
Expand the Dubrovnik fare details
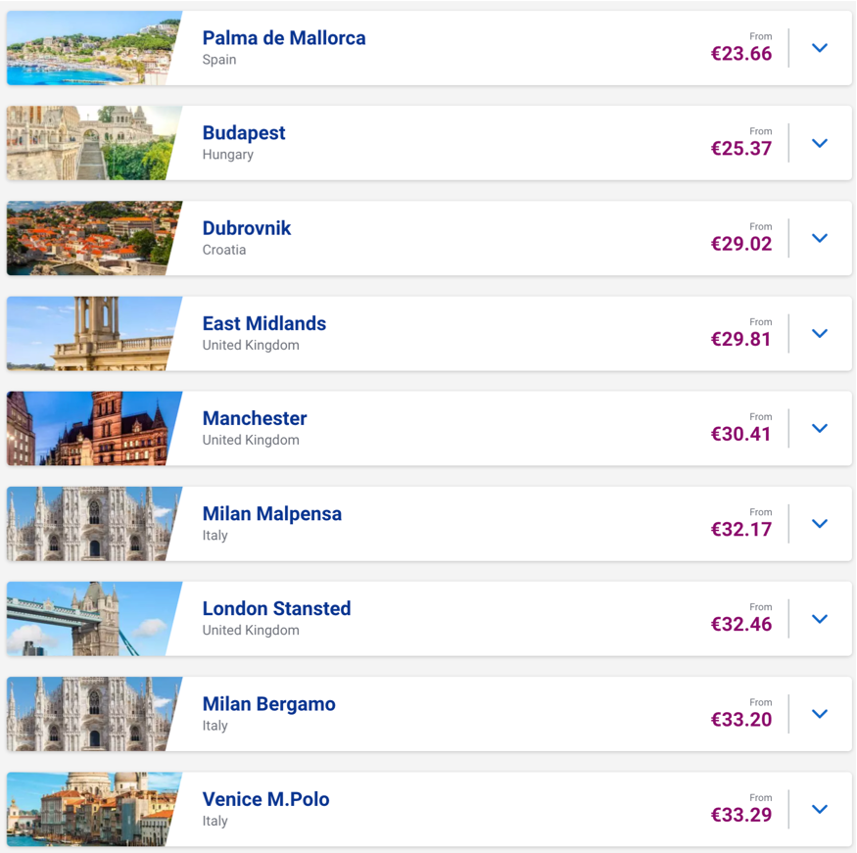coord(820,237)
